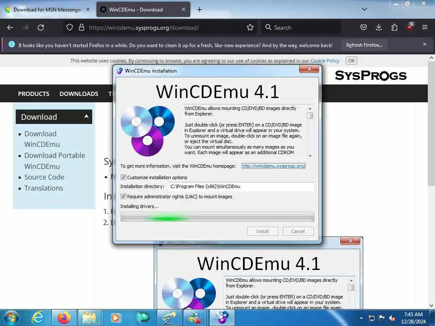
Task: Reload page with the refresh icon
Action: 41,28
